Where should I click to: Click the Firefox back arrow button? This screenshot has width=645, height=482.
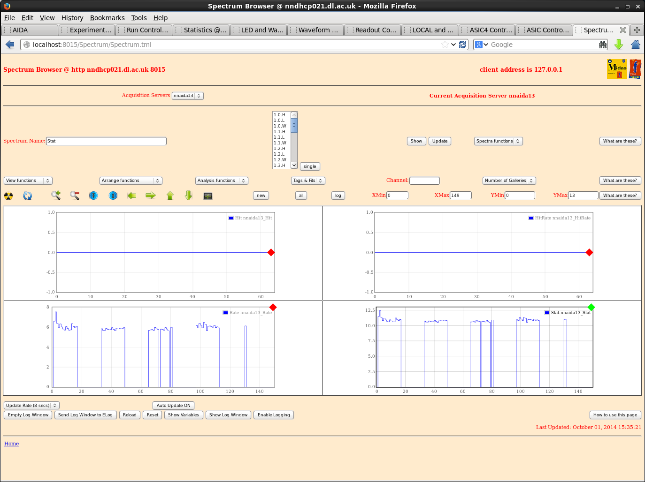10,45
